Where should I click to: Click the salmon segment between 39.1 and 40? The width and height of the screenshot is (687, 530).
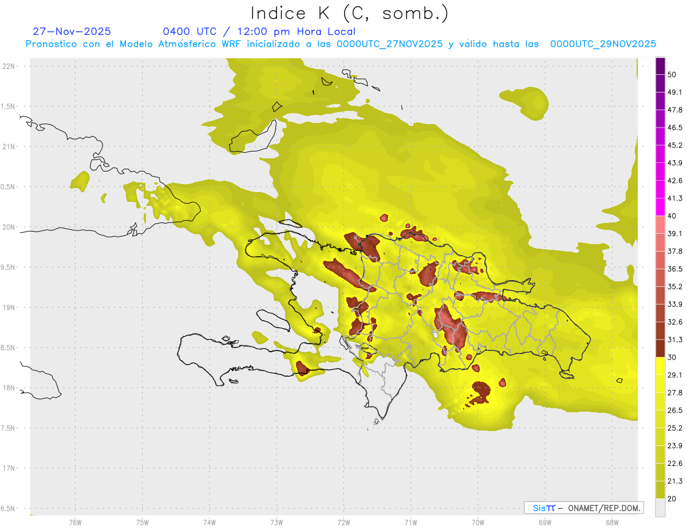pos(661,225)
